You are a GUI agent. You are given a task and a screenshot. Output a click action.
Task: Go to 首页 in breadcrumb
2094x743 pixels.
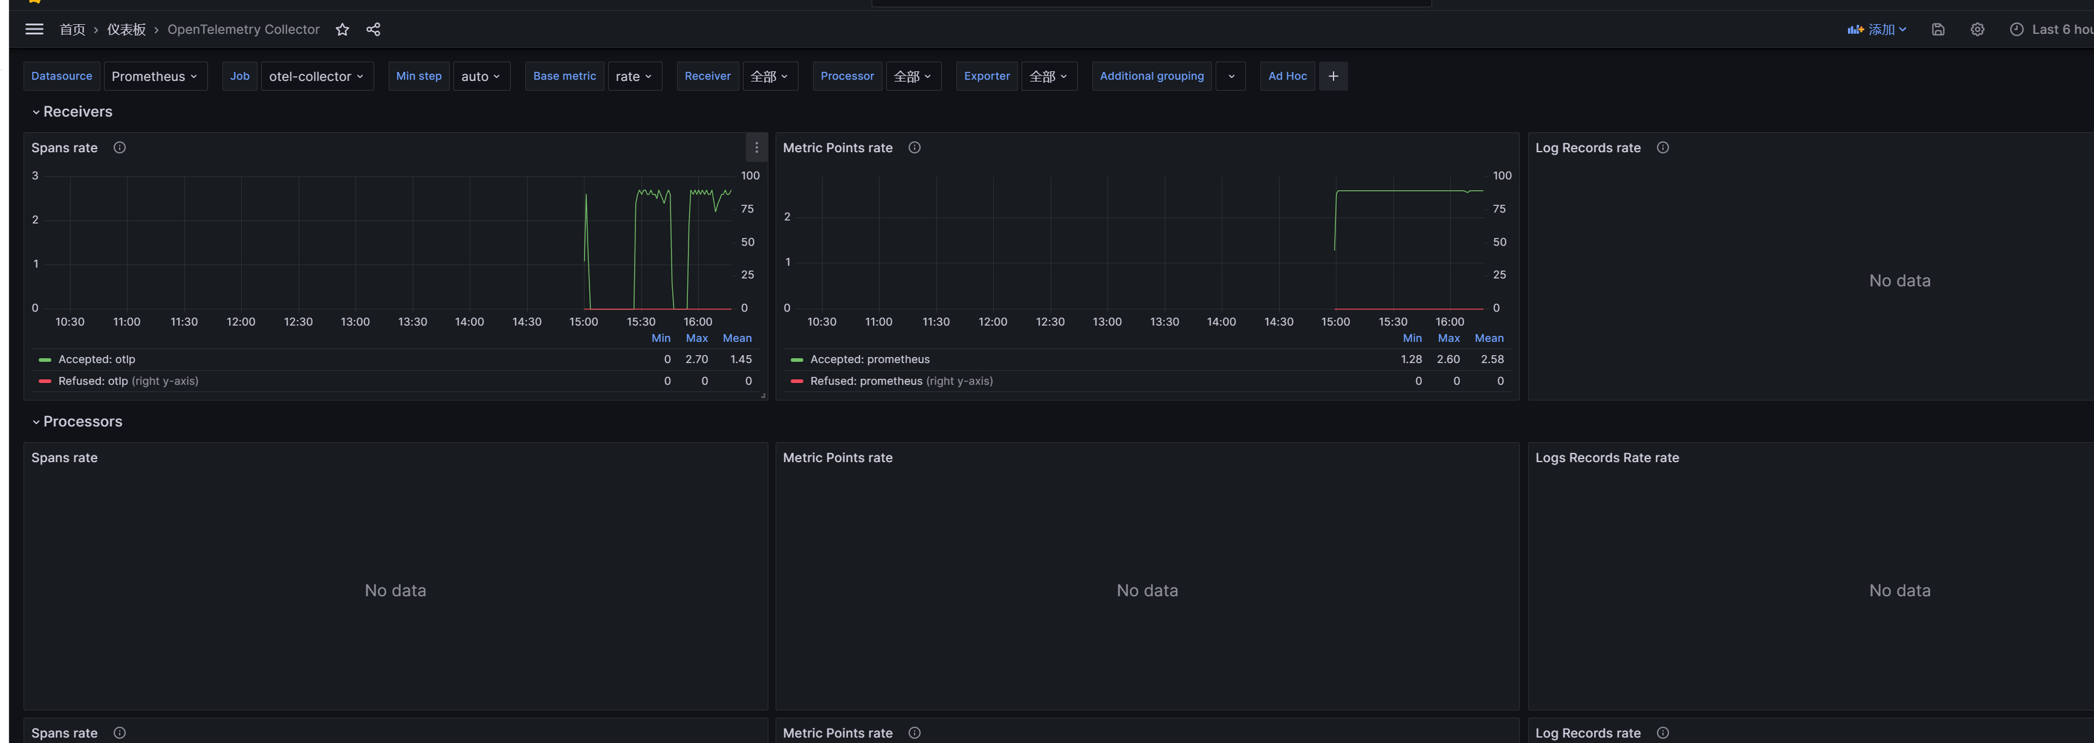coord(73,29)
